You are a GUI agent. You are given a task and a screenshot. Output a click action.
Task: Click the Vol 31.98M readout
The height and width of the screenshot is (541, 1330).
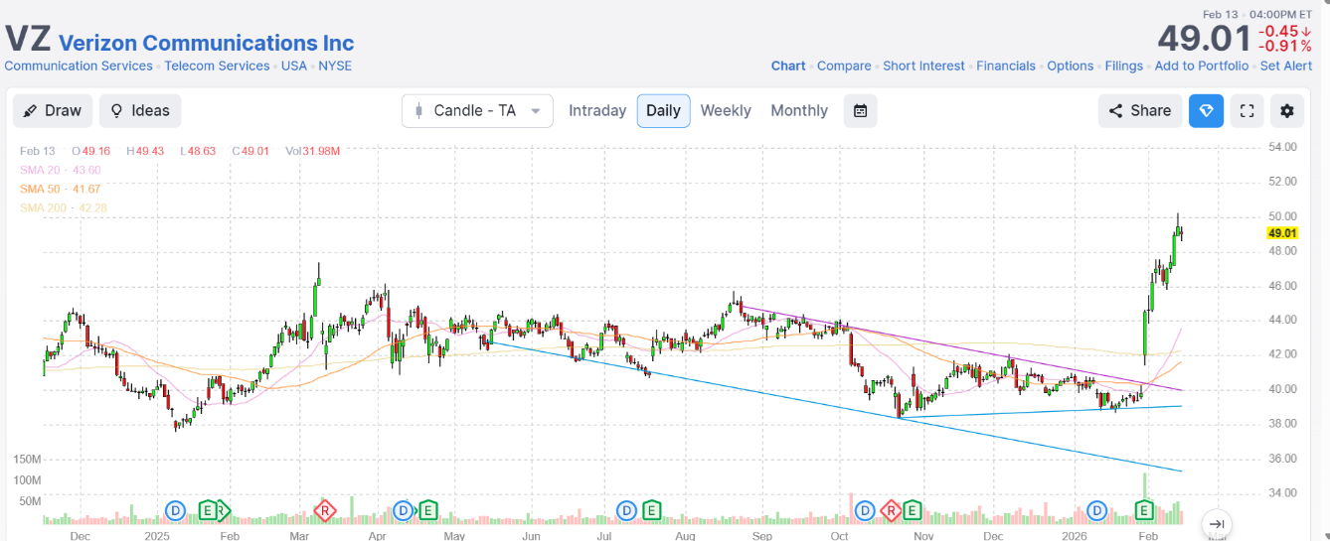click(x=313, y=151)
